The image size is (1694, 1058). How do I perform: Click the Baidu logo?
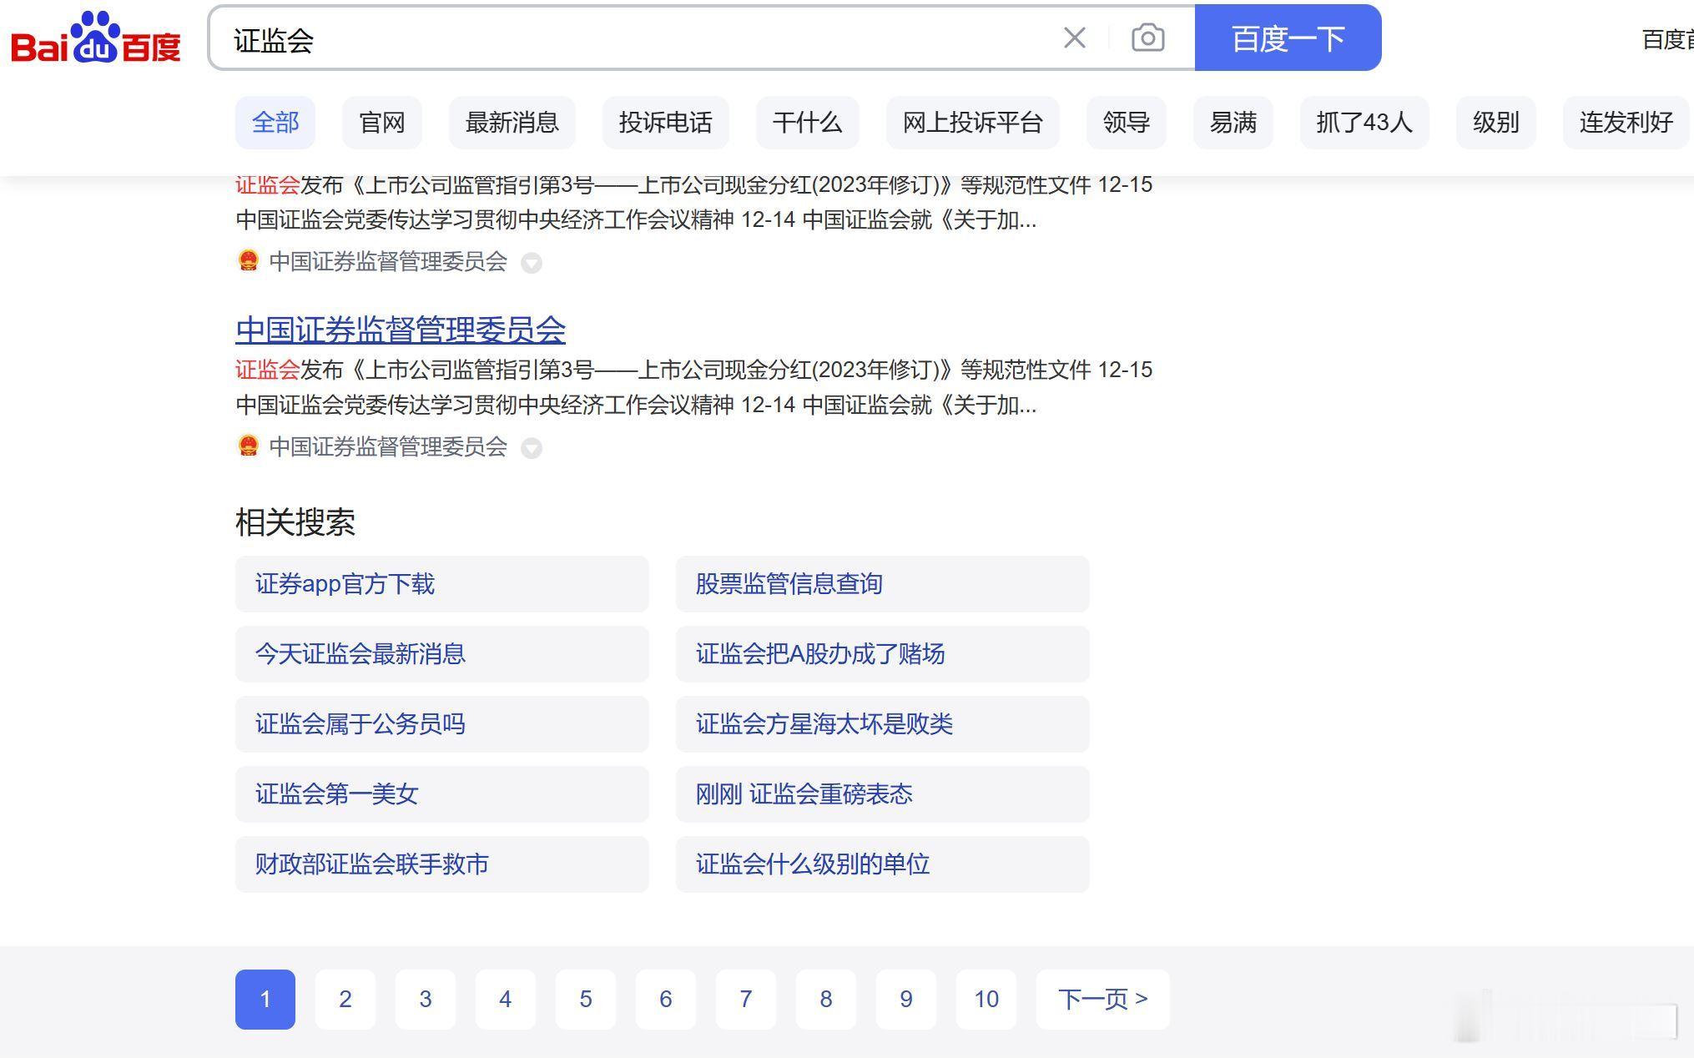pos(96,38)
